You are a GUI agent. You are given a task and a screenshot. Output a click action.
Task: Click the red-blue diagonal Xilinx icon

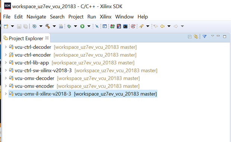coord(119,26)
